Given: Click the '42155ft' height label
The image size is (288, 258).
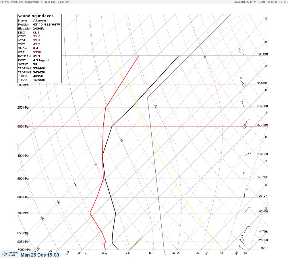Looking at the screenshot, I should point(263,54).
